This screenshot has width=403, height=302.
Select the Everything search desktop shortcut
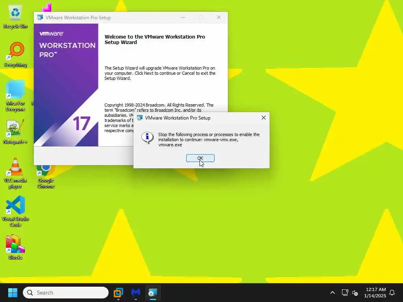tap(15, 55)
